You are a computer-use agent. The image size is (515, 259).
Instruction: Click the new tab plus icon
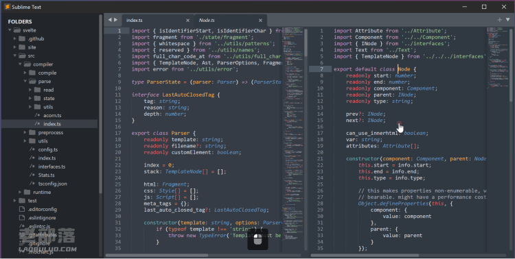(500, 20)
